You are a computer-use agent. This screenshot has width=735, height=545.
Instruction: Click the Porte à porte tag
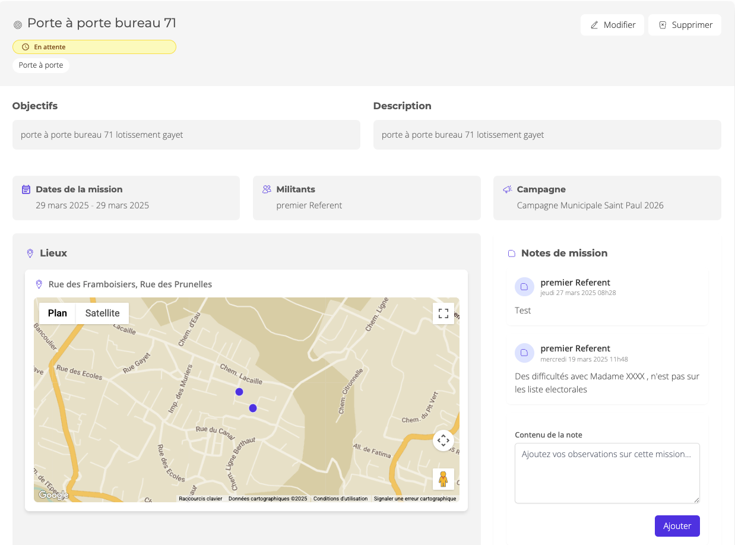(41, 65)
